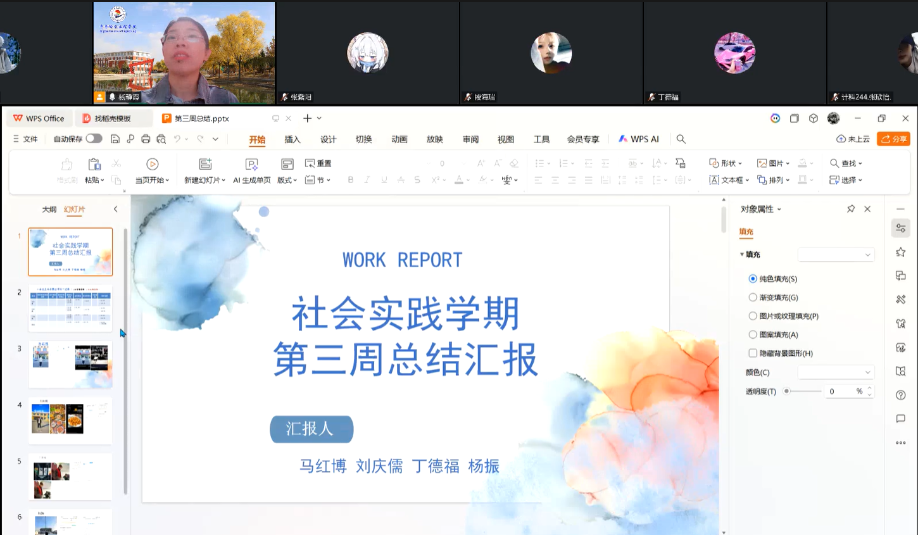918x535 pixels.
Task: Click the orange 分享 share button
Action: pyautogui.click(x=893, y=139)
